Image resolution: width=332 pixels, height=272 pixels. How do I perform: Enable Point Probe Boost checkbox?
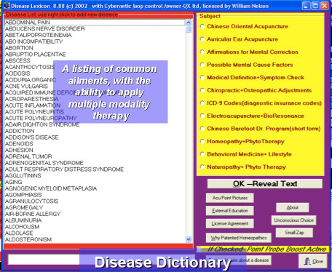click(x=199, y=249)
